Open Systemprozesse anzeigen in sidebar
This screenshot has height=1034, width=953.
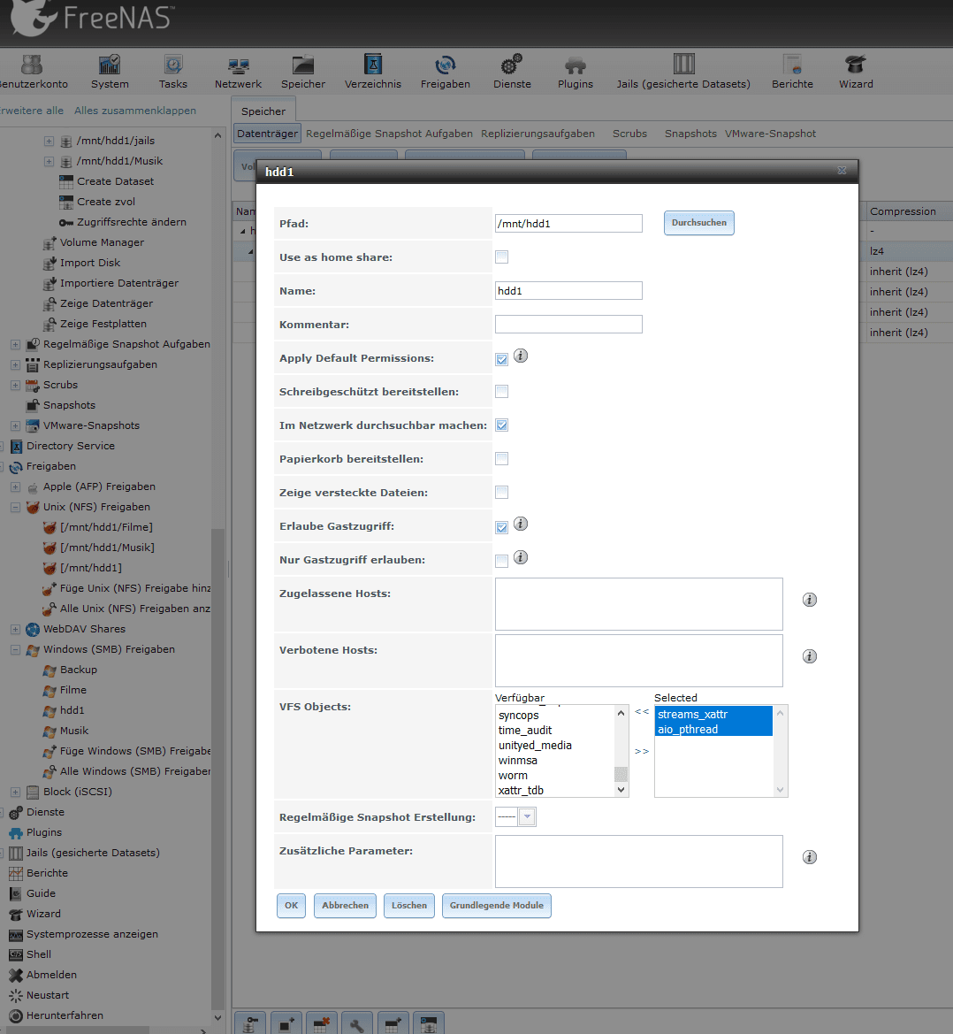92,934
